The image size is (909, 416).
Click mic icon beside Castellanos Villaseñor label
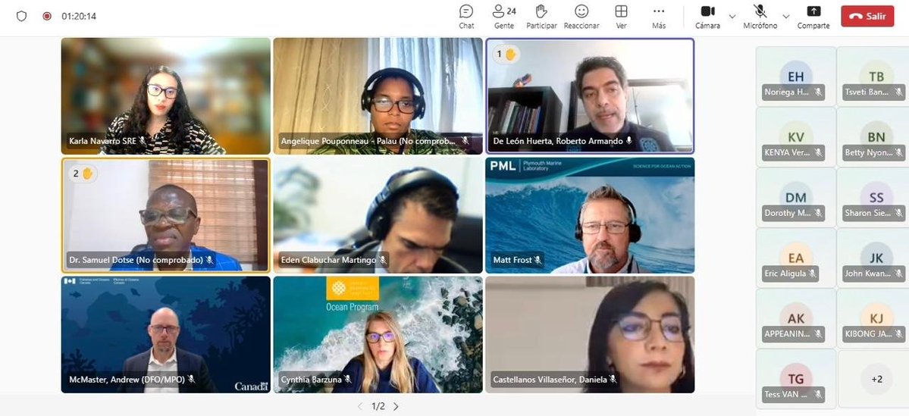click(613, 380)
